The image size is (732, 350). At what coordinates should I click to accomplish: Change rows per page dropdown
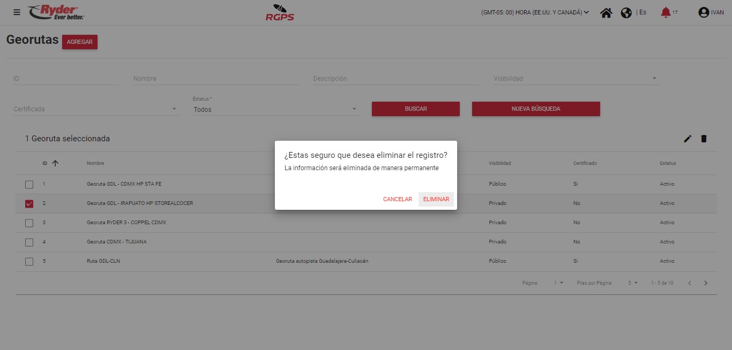(633, 283)
